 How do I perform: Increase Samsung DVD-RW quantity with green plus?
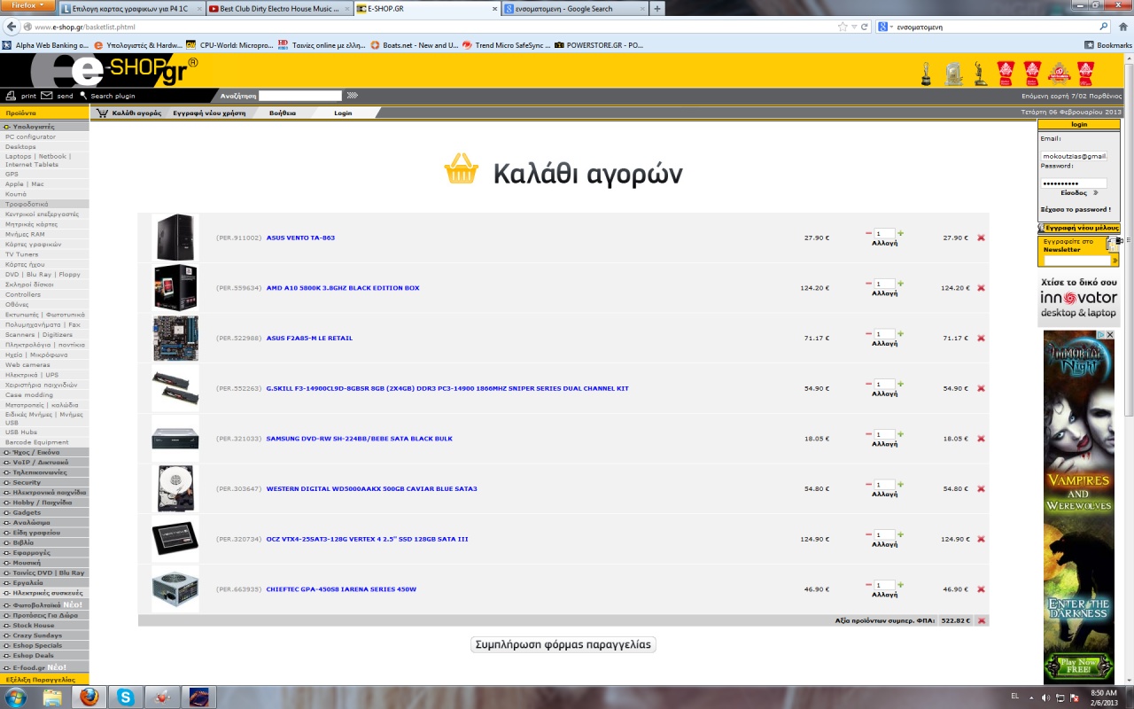(x=900, y=434)
